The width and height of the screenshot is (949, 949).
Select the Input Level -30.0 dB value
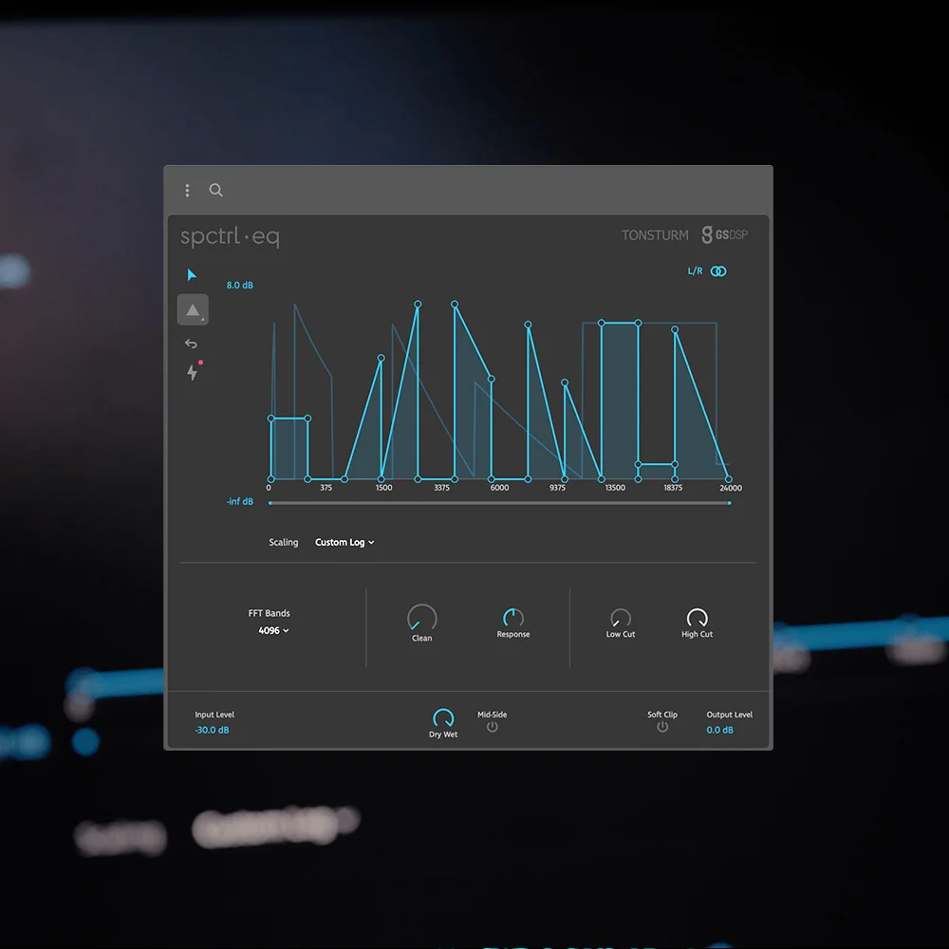(211, 730)
